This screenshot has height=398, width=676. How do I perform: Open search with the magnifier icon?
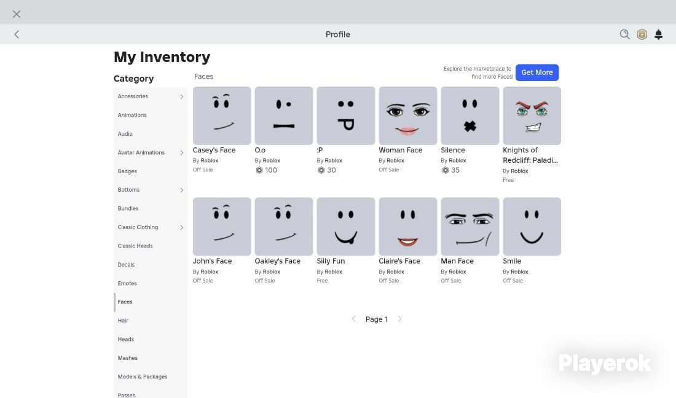[x=624, y=34]
